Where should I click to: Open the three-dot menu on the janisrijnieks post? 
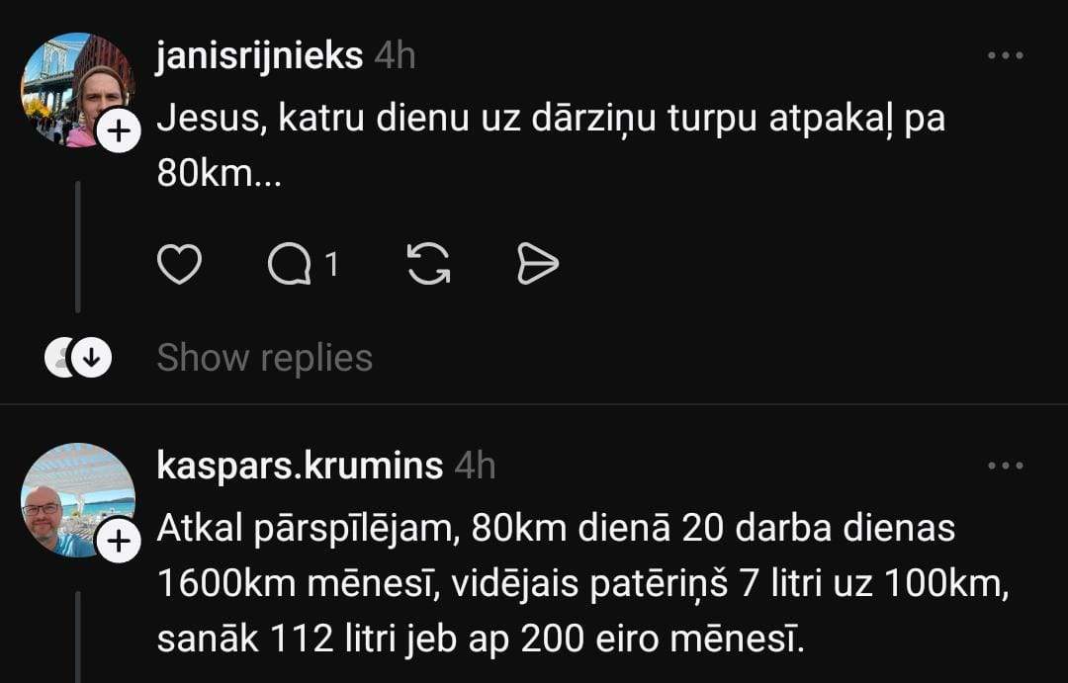[1006, 55]
